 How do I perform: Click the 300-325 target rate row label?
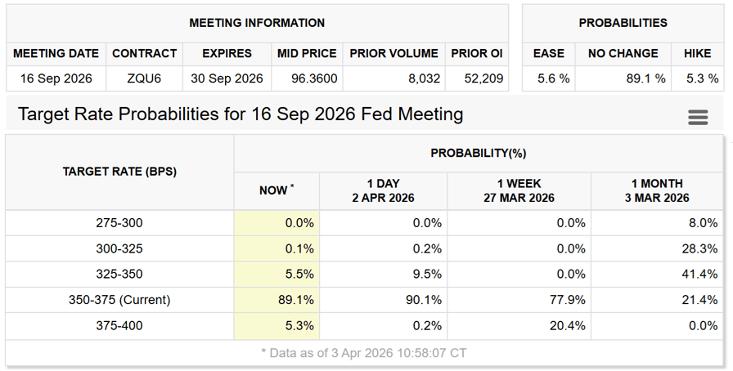119,248
